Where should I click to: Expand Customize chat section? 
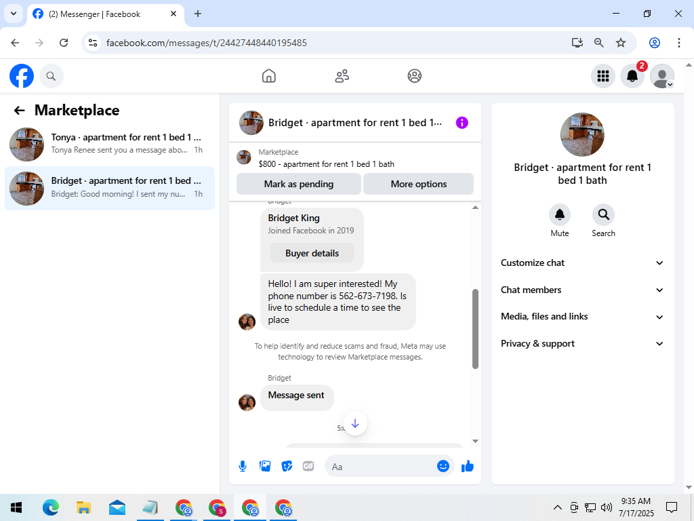[x=582, y=263]
